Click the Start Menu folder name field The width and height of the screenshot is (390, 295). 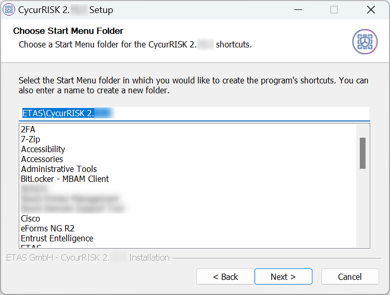coord(194,113)
